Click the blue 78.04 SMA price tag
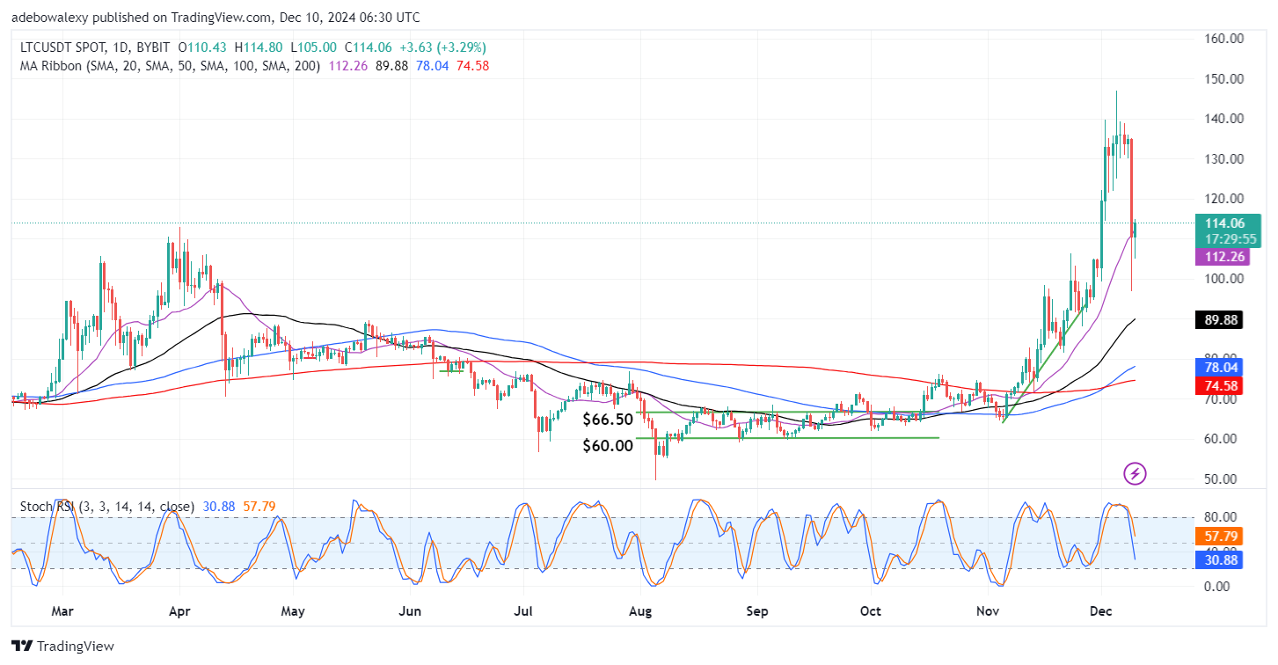The height and width of the screenshot is (665, 1278). click(1219, 368)
